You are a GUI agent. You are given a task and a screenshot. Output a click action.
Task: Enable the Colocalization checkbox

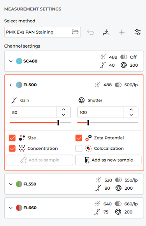[x=79, y=148]
